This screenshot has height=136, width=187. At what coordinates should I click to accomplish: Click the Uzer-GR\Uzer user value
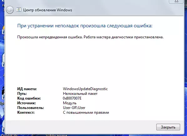coord(74,108)
